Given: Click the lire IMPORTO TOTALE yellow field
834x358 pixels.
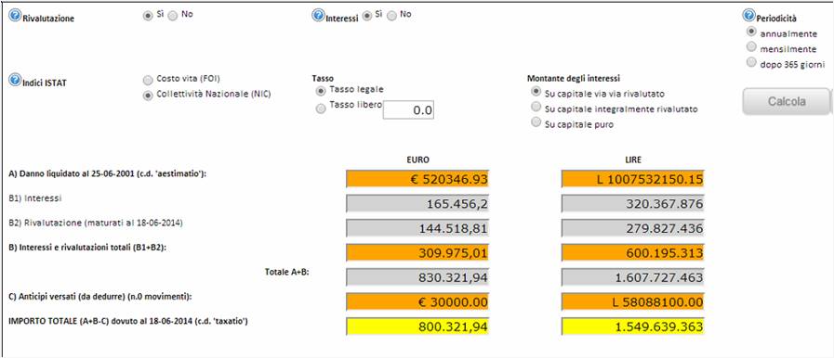Looking at the screenshot, I should point(633,326).
